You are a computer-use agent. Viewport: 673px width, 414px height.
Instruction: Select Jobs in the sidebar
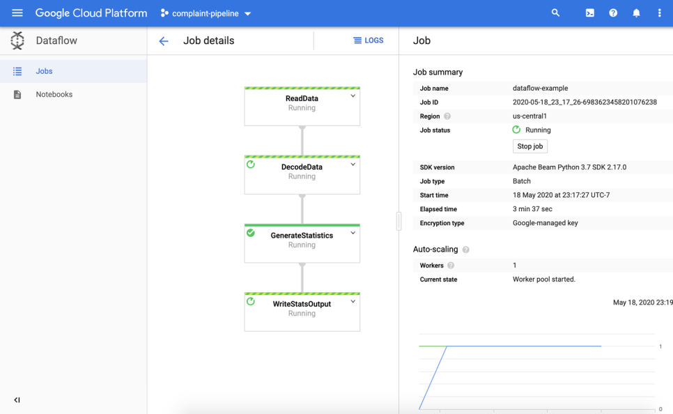(x=73, y=71)
